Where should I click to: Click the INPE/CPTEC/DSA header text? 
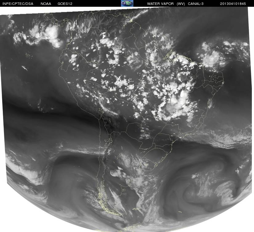[18, 4]
